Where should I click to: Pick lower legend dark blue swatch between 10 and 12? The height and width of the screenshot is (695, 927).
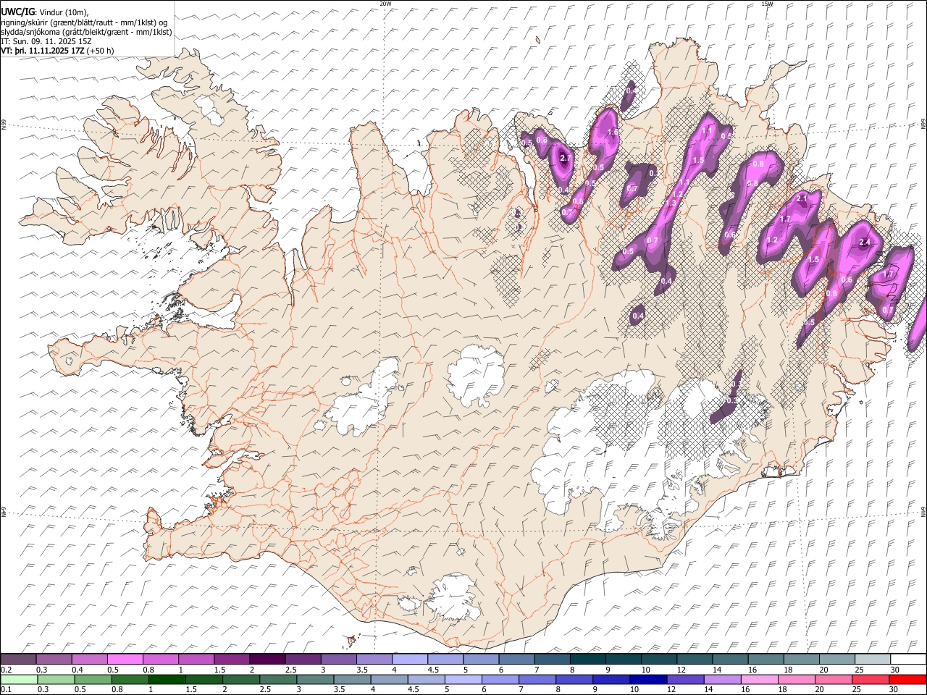[x=647, y=679]
